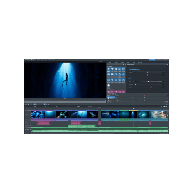Click the T title tool in timeline toolbar
Screen dimensions: 193x193
click(30, 104)
